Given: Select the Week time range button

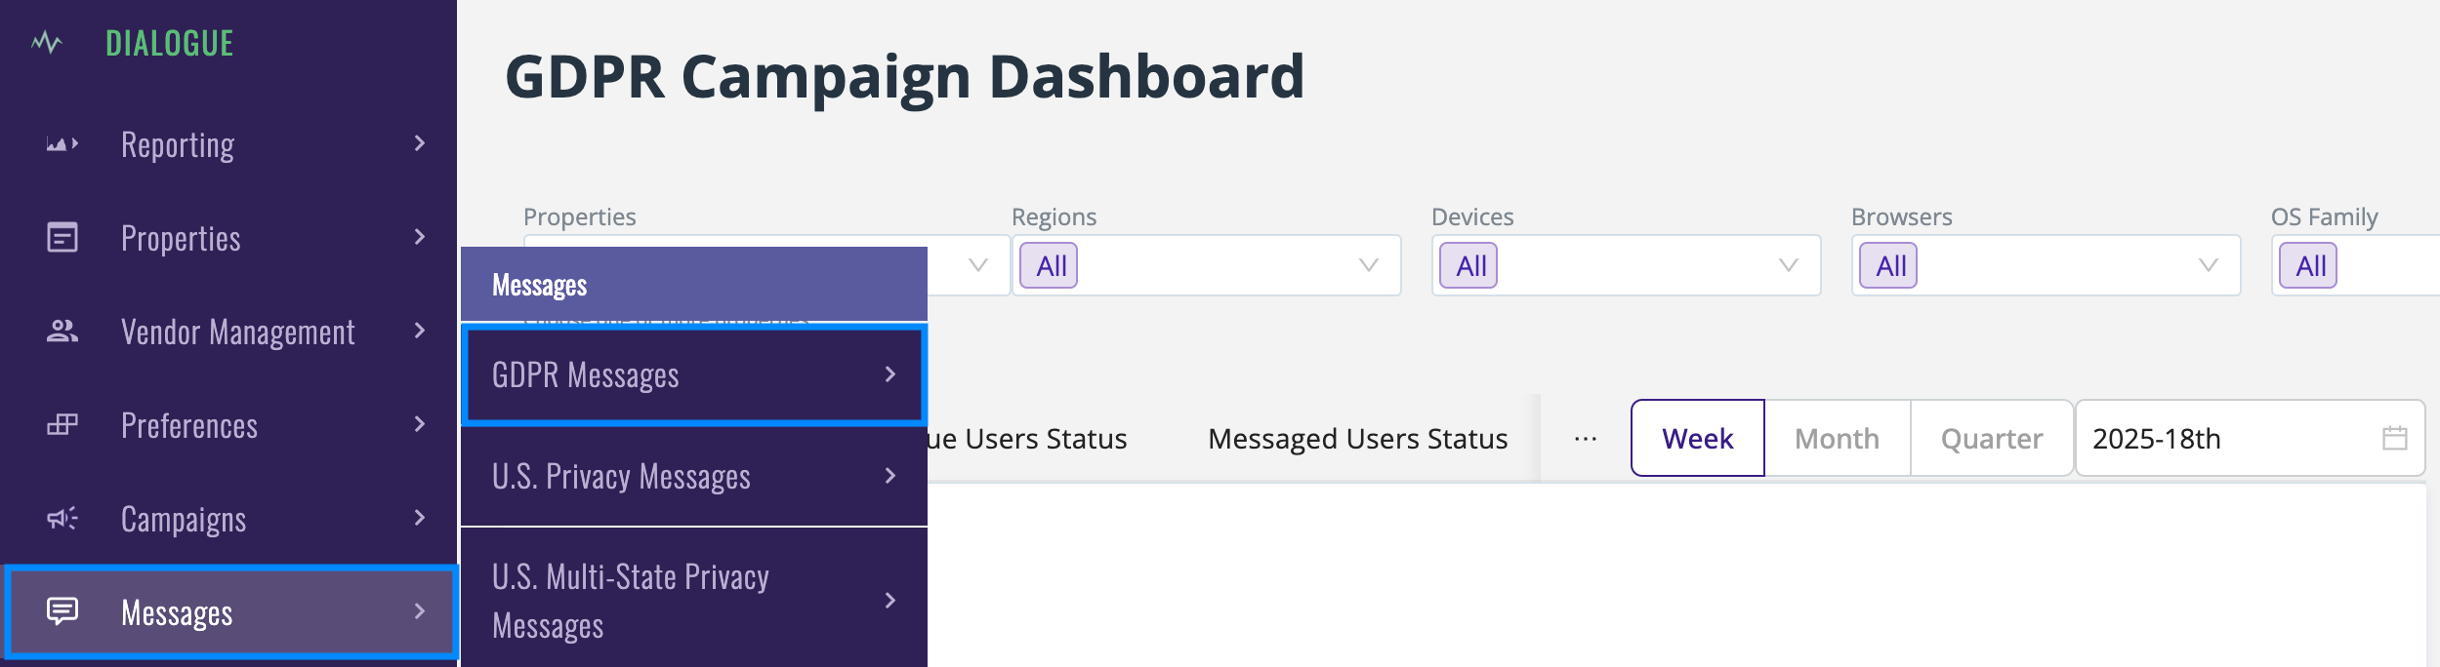Looking at the screenshot, I should [x=1698, y=438].
